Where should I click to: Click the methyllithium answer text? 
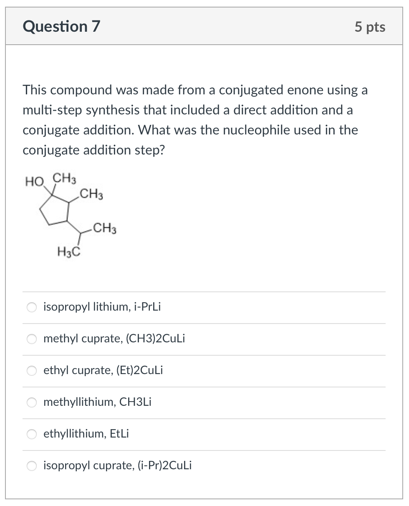coord(97,402)
